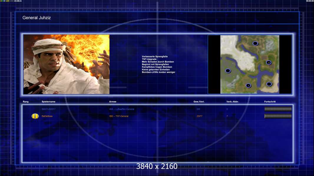The height and width of the screenshot is (176, 314).
Task: Click the 23/77 win/loss value
Action: click(x=199, y=116)
